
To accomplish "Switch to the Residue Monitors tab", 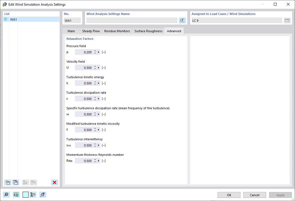I will tap(117, 31).
